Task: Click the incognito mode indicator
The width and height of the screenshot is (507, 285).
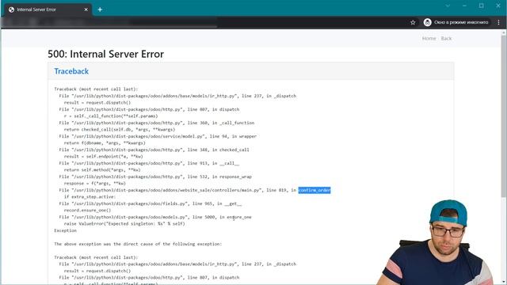Action: click(x=456, y=22)
